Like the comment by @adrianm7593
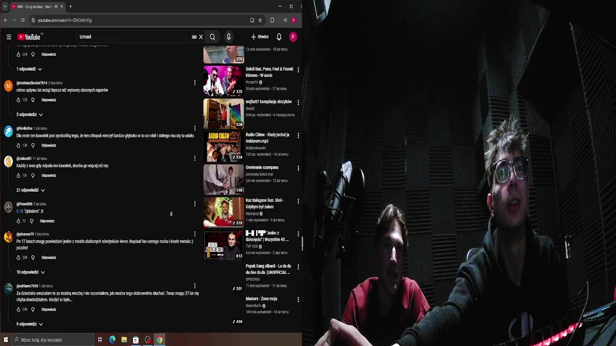The height and width of the screenshot is (346, 616). click(x=18, y=309)
